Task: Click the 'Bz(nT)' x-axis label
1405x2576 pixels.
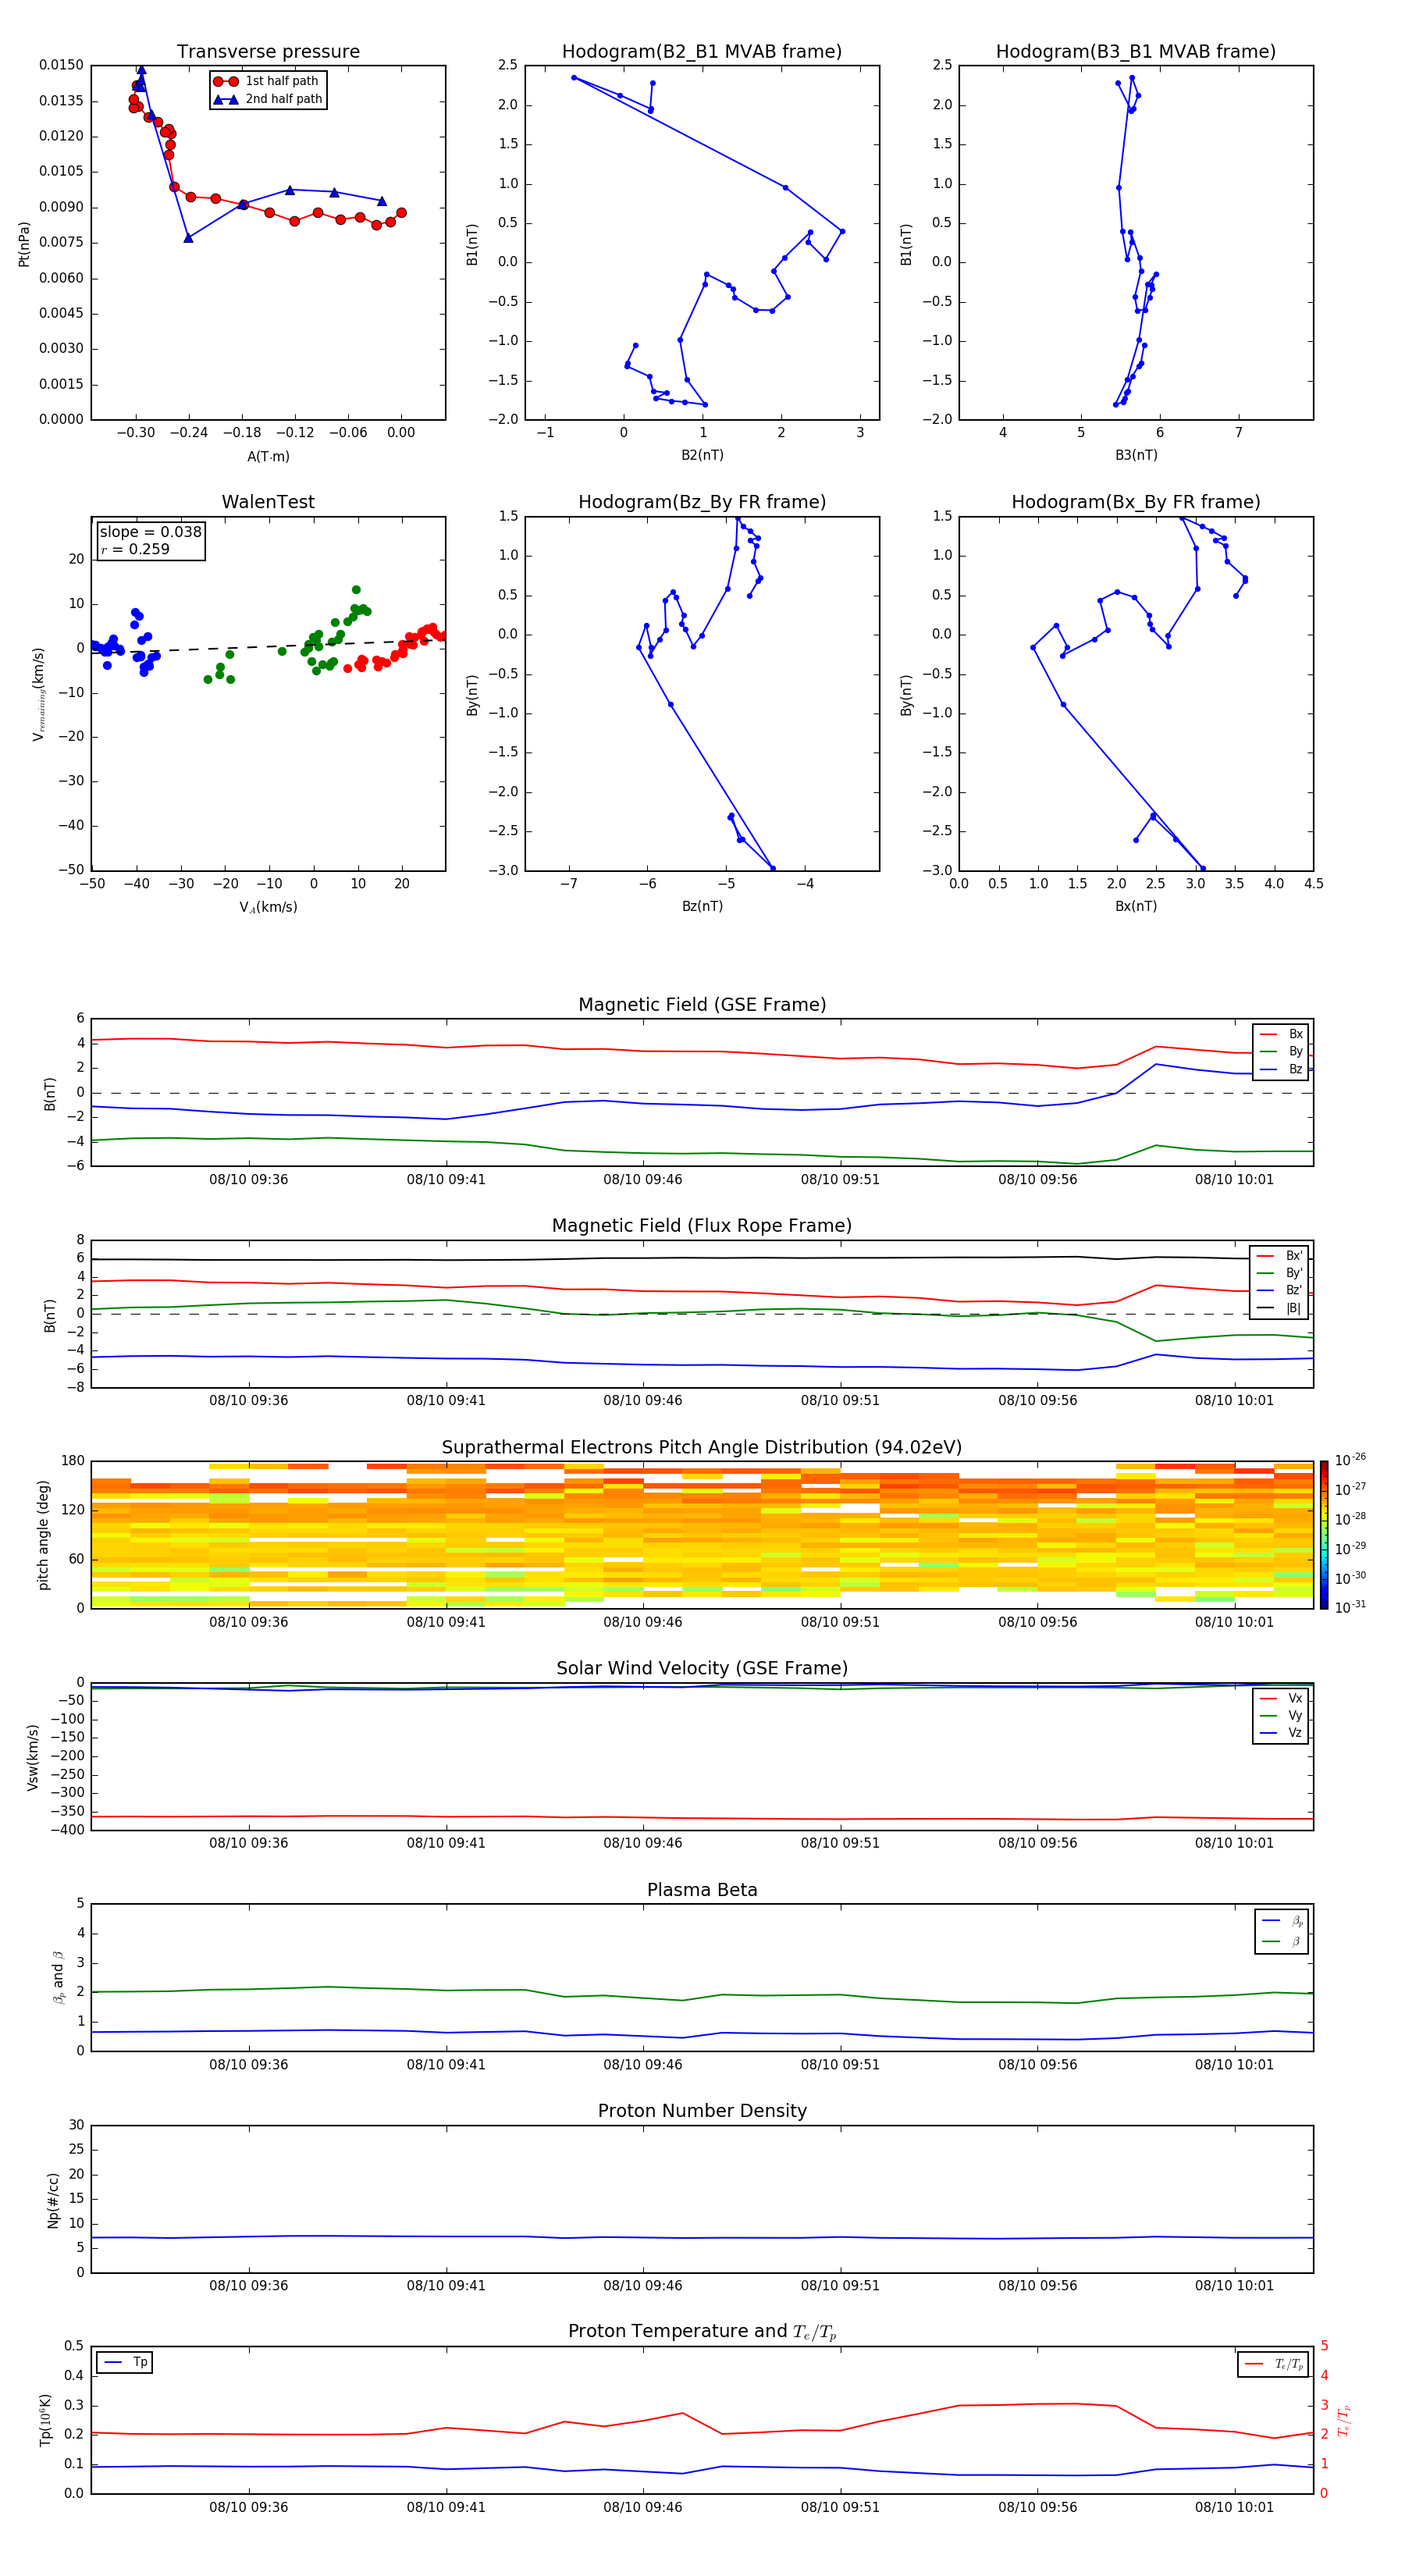Action: (x=702, y=906)
